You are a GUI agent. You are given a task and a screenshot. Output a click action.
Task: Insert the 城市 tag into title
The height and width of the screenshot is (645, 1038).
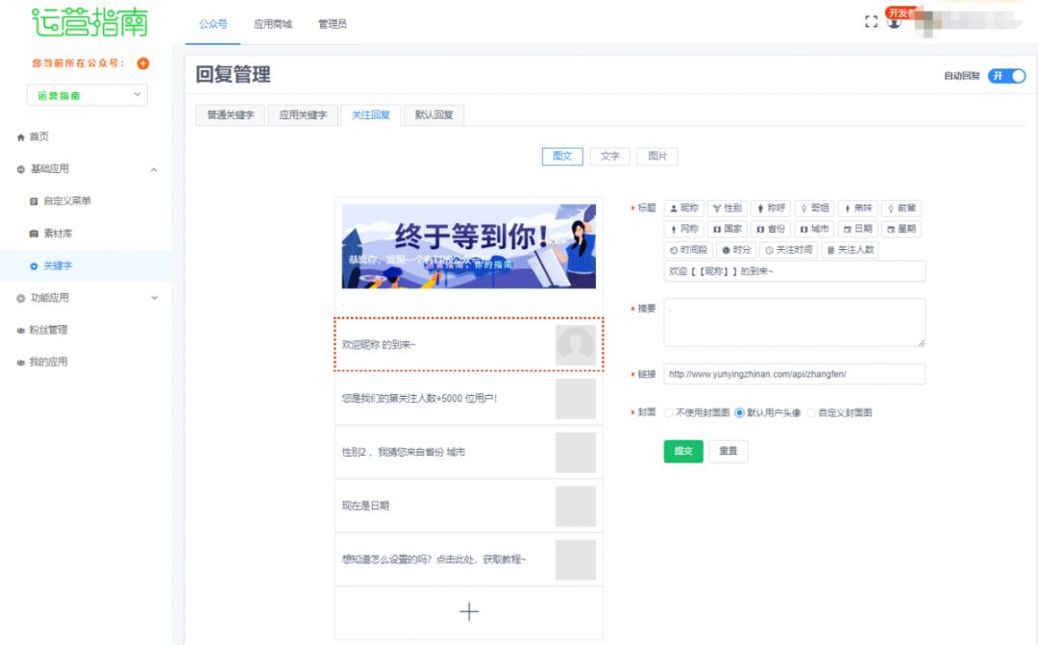(x=813, y=229)
